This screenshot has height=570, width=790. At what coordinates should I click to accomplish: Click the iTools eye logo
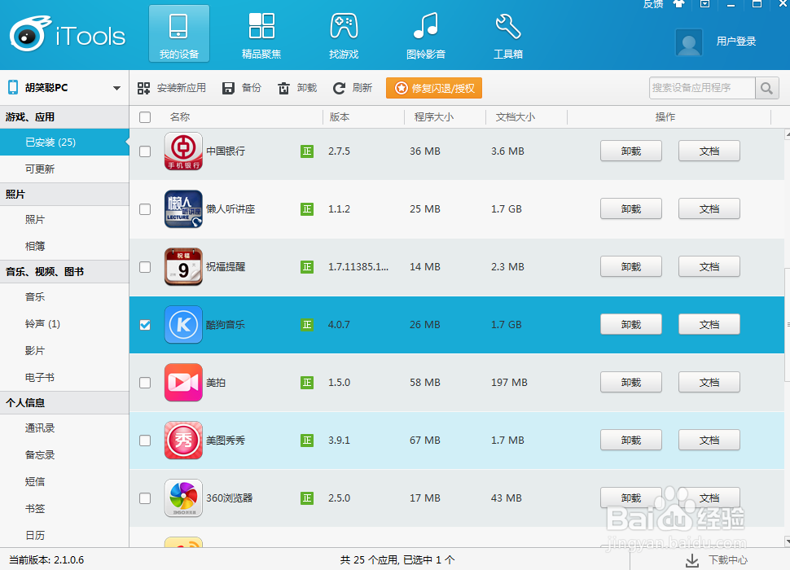tap(29, 34)
